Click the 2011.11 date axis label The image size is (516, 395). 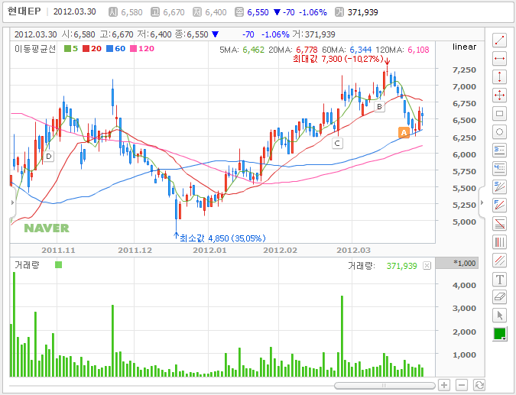pyautogui.click(x=58, y=251)
